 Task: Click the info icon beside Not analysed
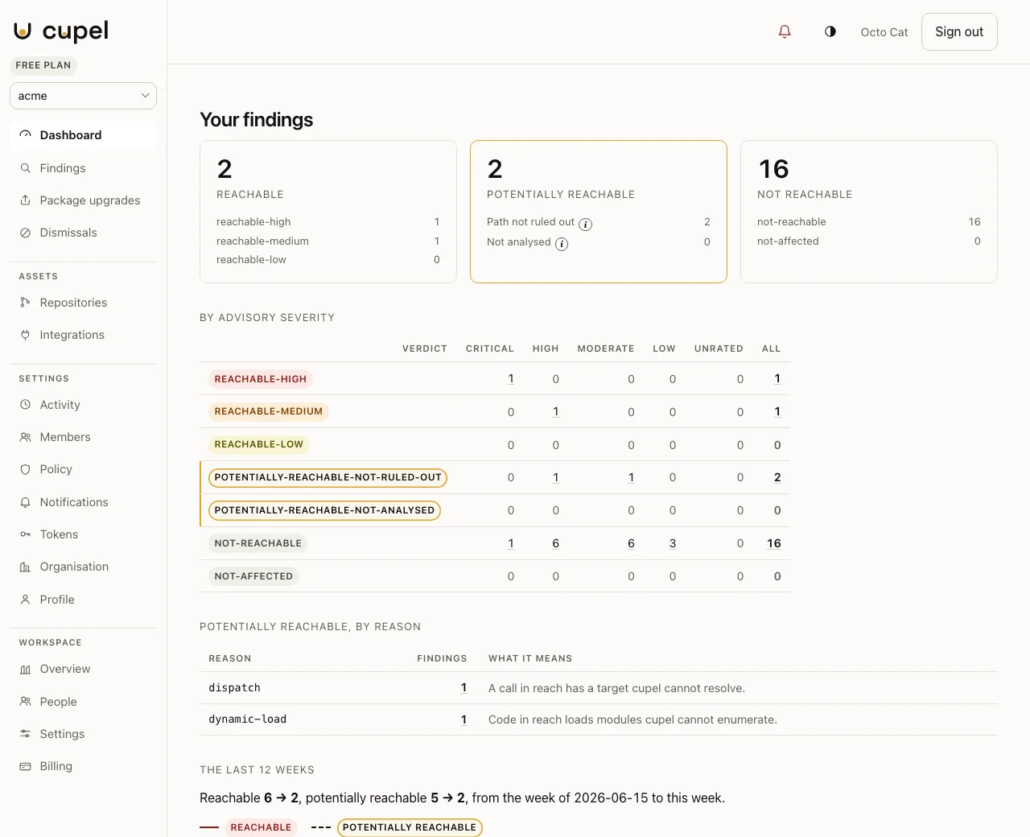[x=562, y=244]
